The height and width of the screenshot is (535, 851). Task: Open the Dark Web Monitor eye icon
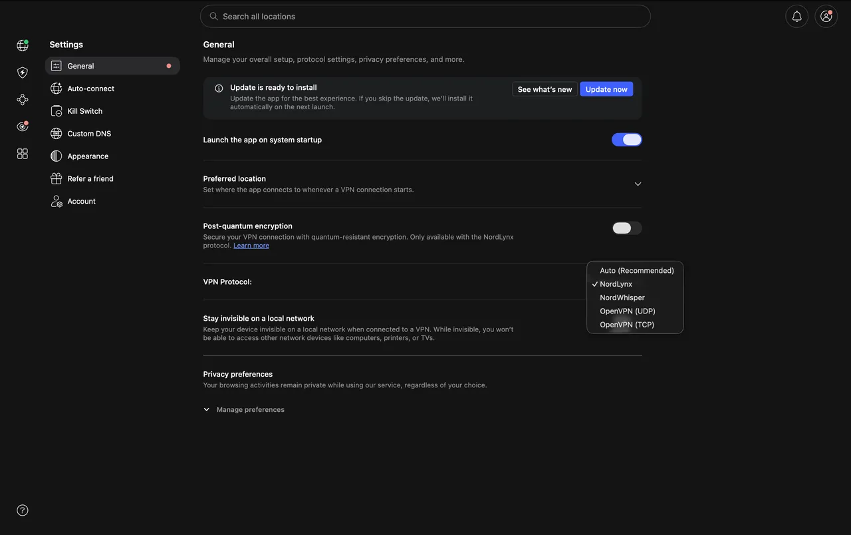(23, 126)
